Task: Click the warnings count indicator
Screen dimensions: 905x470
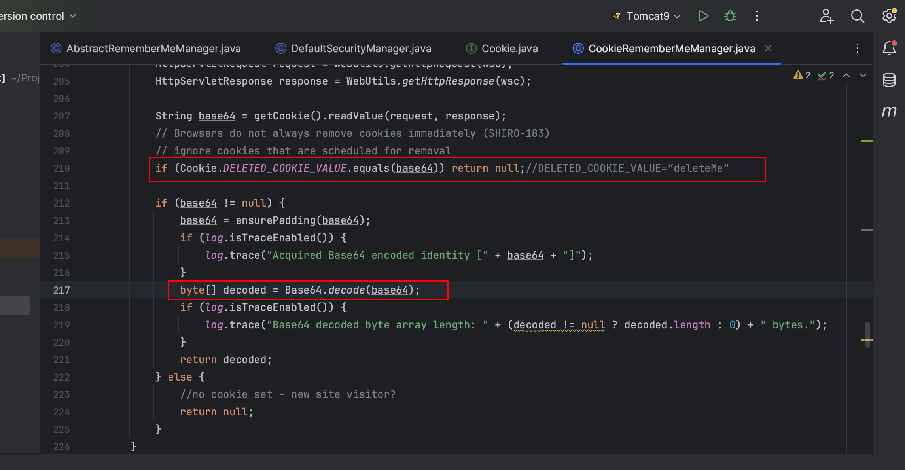Action: click(x=802, y=75)
